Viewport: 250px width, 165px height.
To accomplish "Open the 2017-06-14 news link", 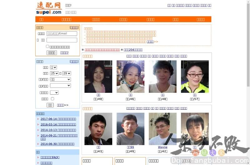I will 58,119.
